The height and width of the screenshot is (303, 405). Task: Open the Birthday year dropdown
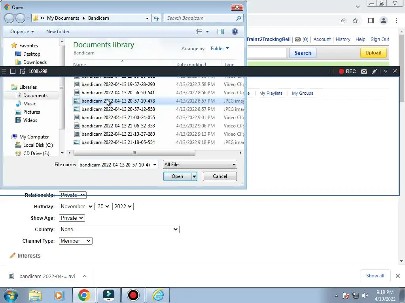point(123,206)
